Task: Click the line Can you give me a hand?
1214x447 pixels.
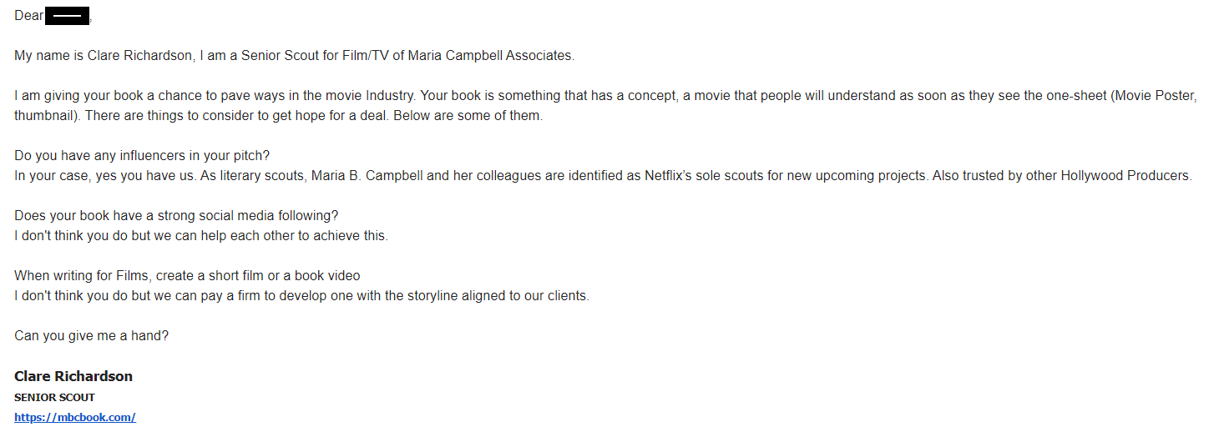Action: pyautogui.click(x=92, y=336)
